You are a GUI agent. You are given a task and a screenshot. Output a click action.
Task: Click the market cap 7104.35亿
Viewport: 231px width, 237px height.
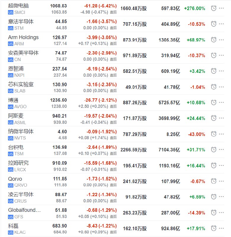pos(169,150)
